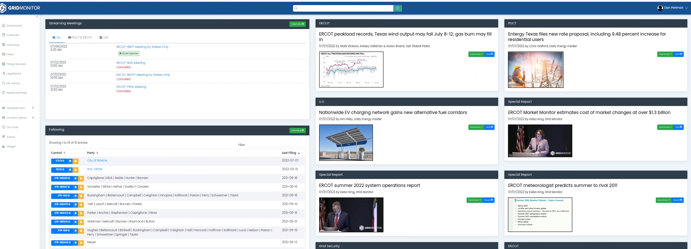Switch to the LEG meetings tab
The image size is (691, 249).
pos(104,37)
